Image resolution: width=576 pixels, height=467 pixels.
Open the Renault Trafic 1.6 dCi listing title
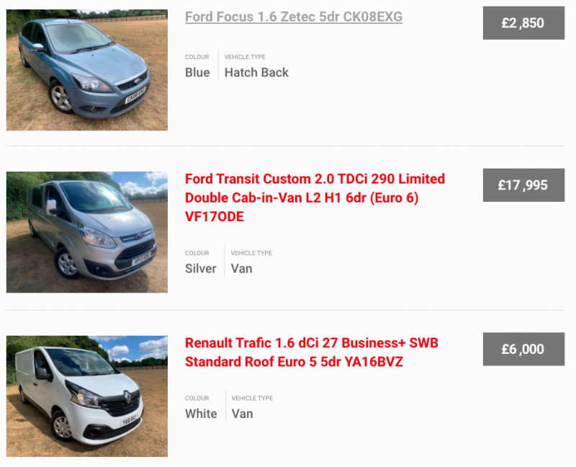pos(312,352)
